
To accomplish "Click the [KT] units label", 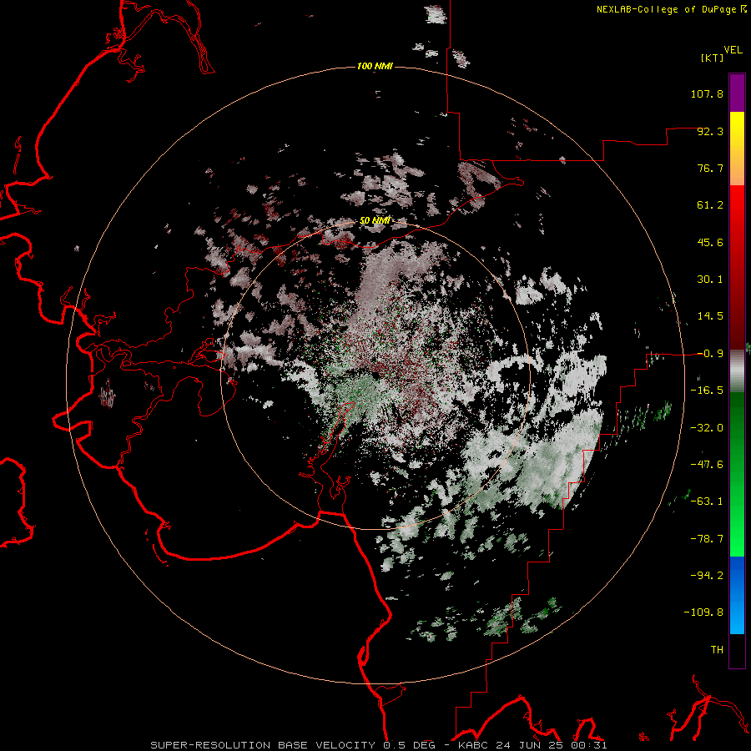I will 712,58.
